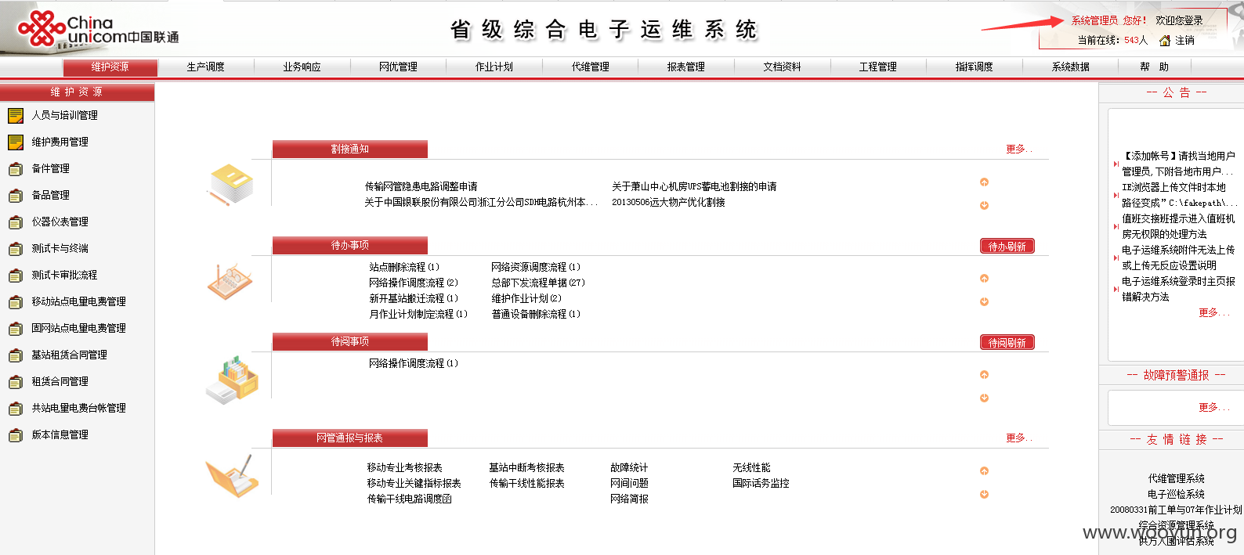Click the China Unicom logo
Viewport: 1244px width, 555px height.
click(99, 30)
